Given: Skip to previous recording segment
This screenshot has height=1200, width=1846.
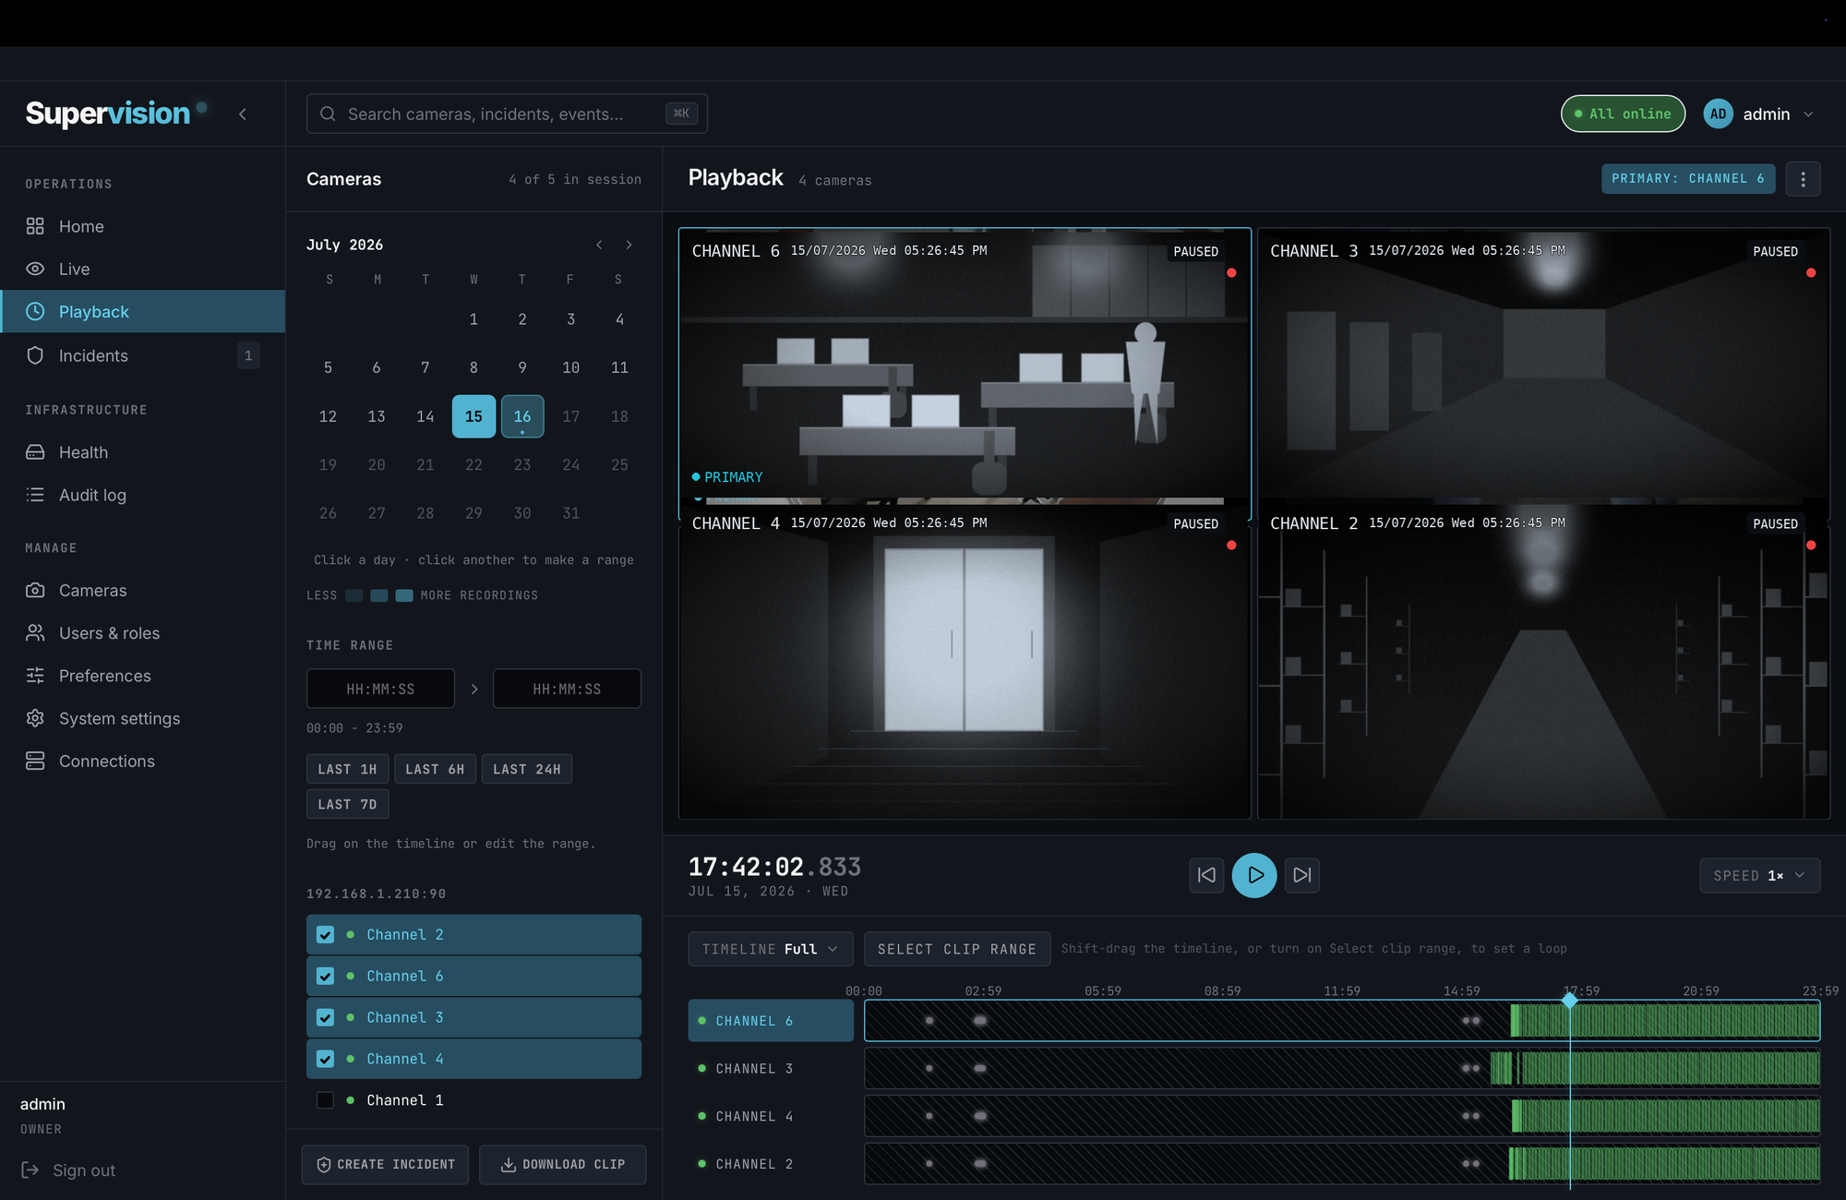Looking at the screenshot, I should coord(1206,875).
